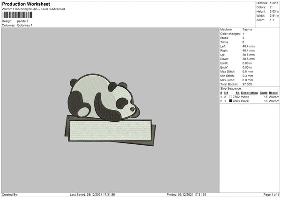
Task: Click 'Wilcom EmbroideryStudio – Level 3 Advanced' text
Action: [33, 9]
